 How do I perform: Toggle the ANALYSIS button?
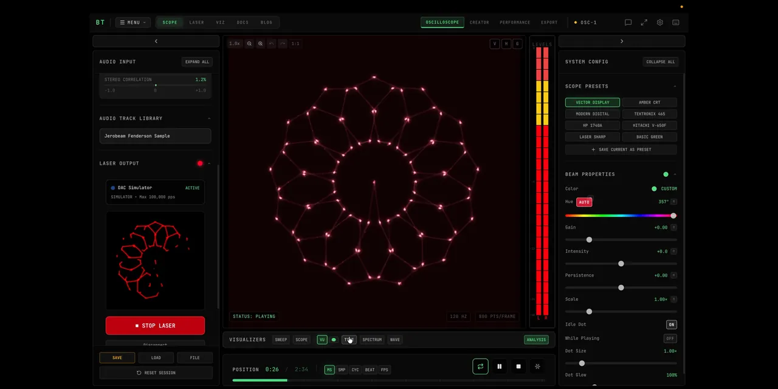point(536,340)
